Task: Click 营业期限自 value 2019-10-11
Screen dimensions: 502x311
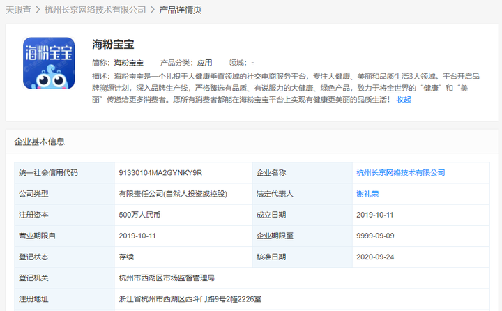Action: 137,236
